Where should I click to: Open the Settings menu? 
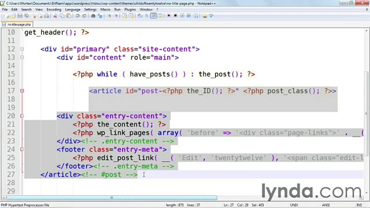coord(90,9)
